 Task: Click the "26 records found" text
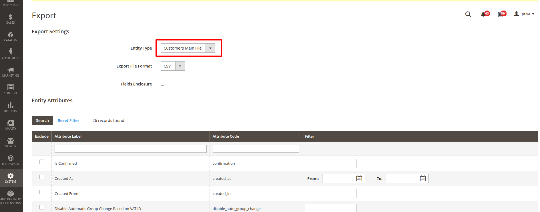(108, 121)
